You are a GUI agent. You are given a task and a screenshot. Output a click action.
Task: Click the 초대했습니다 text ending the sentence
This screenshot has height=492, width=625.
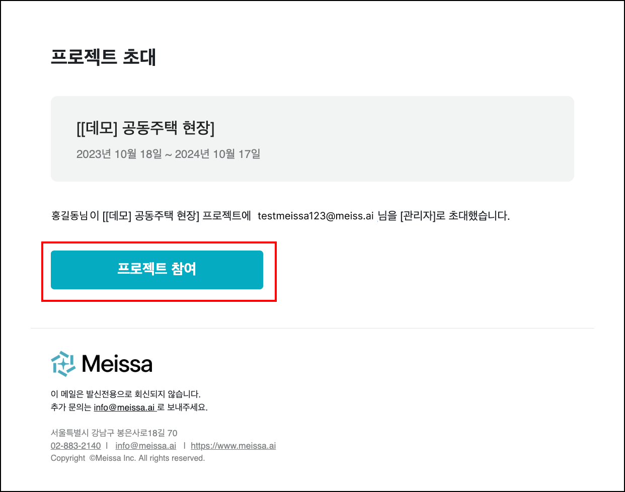click(479, 216)
